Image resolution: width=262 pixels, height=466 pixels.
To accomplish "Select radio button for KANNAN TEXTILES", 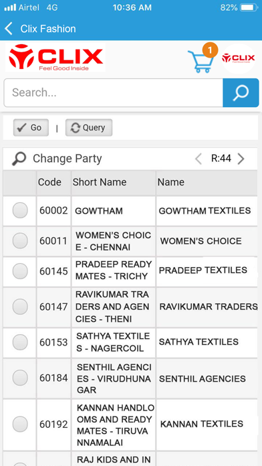I will [x=20, y=424].
